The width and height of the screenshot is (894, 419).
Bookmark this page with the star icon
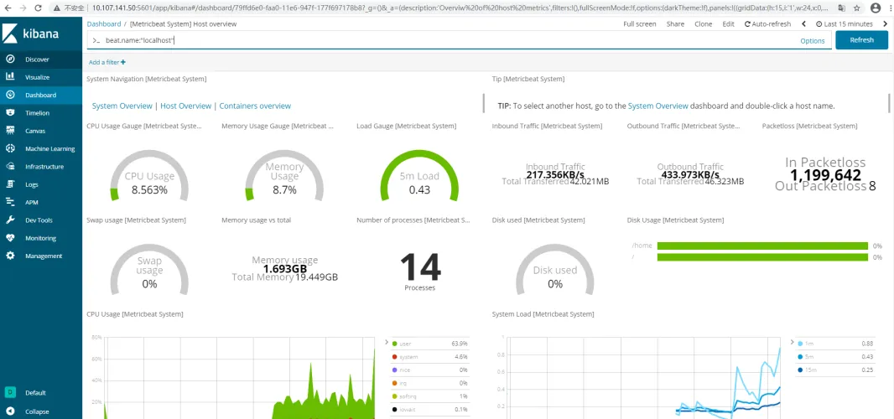click(x=855, y=8)
